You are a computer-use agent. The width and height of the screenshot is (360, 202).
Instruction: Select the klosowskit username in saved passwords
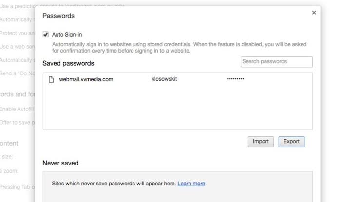coord(164,79)
